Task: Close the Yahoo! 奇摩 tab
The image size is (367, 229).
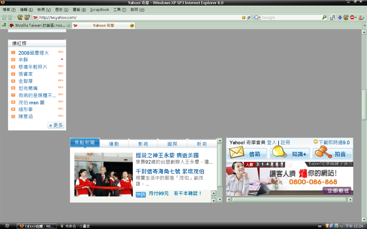Action: click(x=132, y=25)
